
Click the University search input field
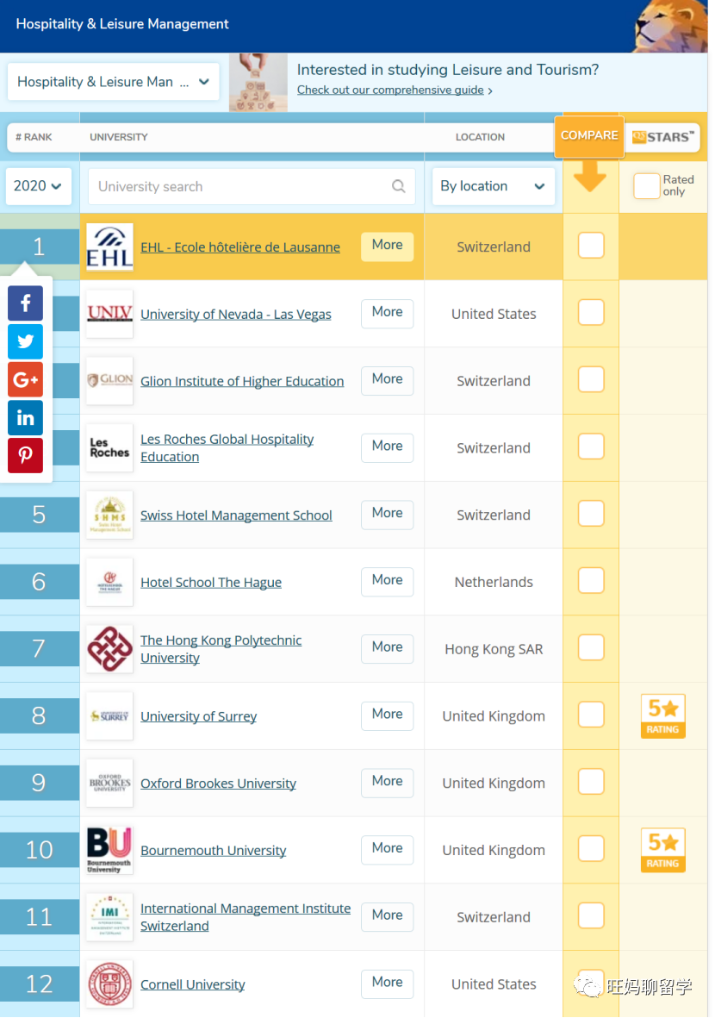(252, 186)
